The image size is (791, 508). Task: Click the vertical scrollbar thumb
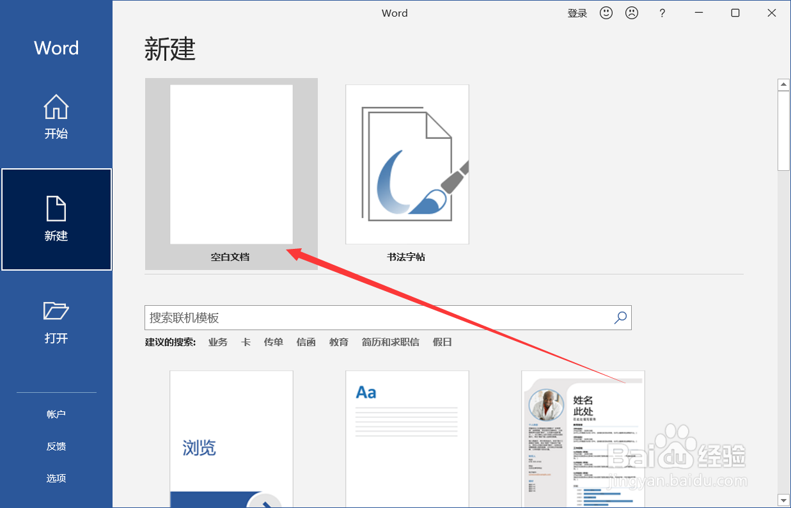783,131
